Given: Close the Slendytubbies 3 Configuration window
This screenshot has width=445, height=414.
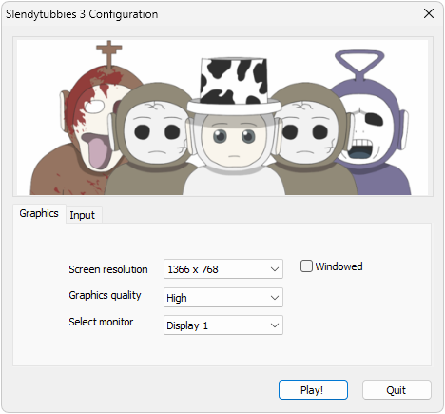Looking at the screenshot, I should point(429,13).
